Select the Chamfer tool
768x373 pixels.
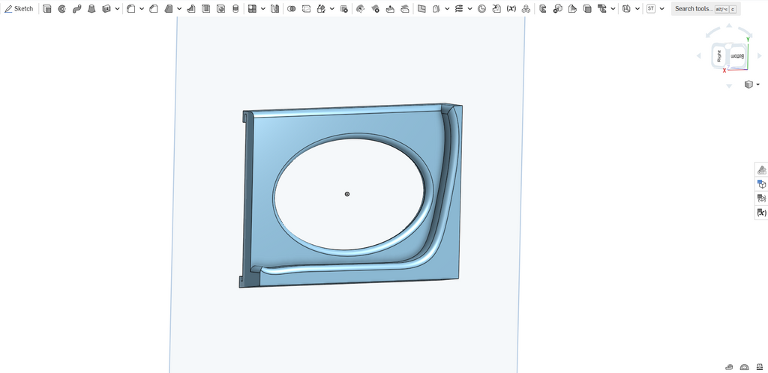click(153, 9)
